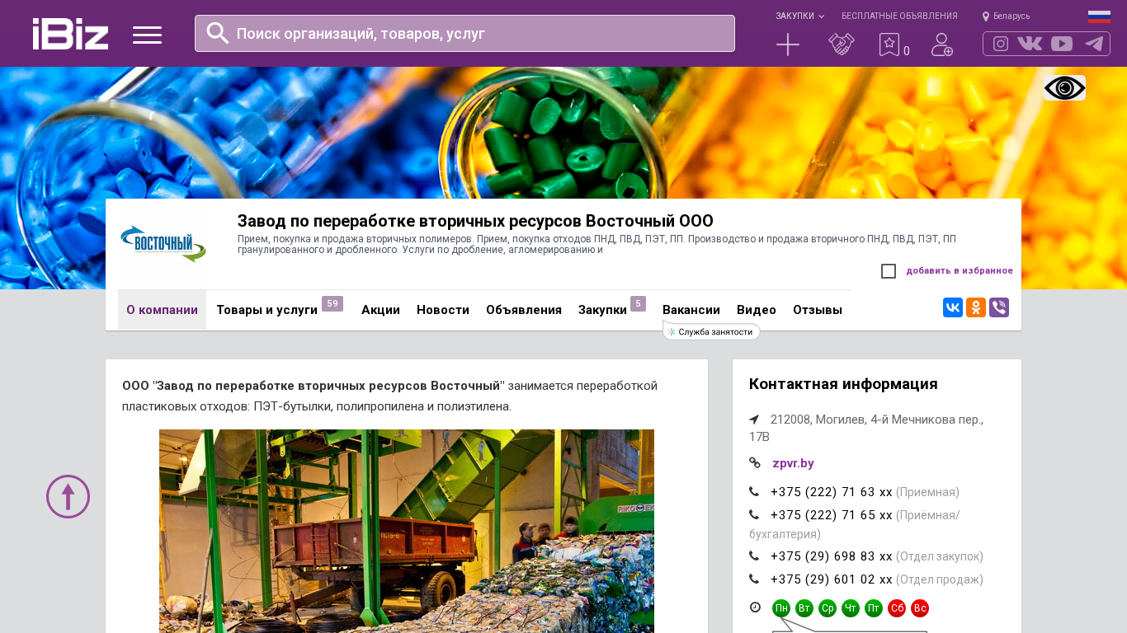The width and height of the screenshot is (1127, 633).
Task: Open the О компании tab
Action: tap(162, 310)
